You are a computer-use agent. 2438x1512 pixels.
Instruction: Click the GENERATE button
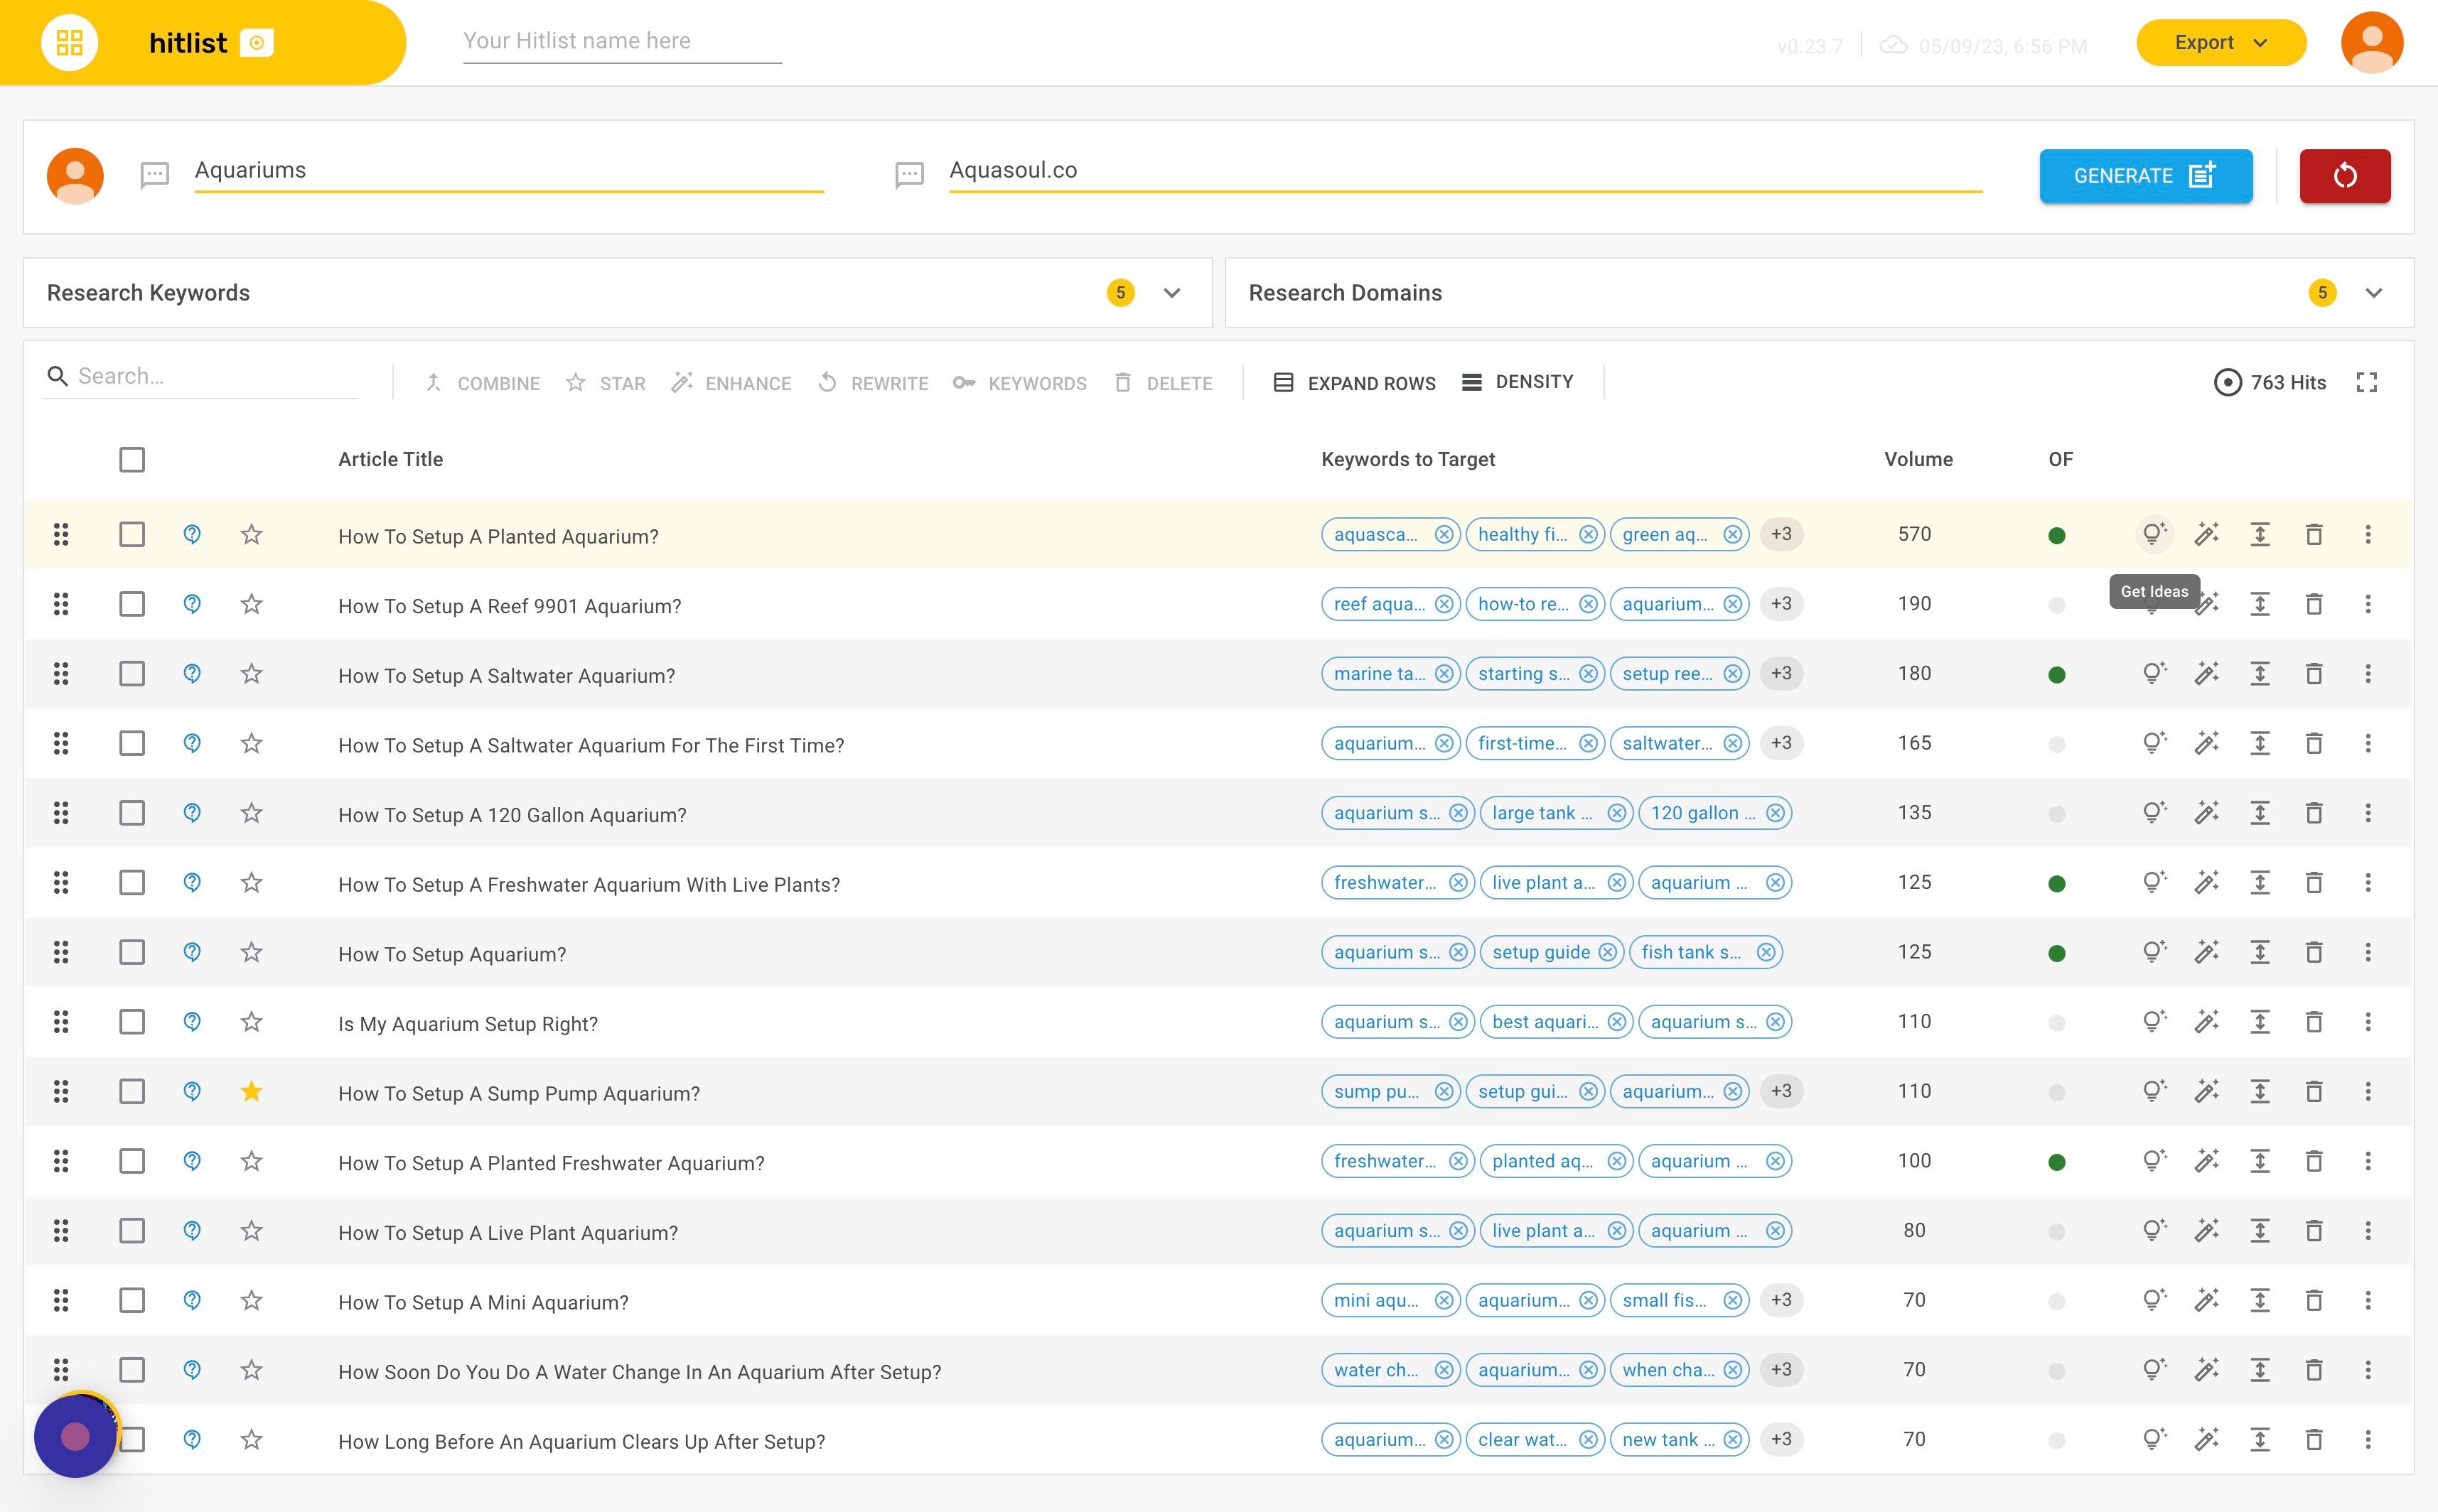pos(2146,176)
